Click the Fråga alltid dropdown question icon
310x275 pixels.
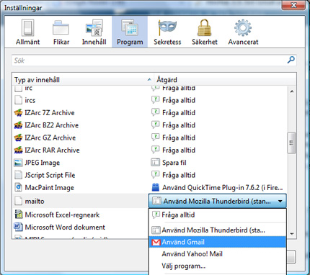pyautogui.click(x=156, y=215)
